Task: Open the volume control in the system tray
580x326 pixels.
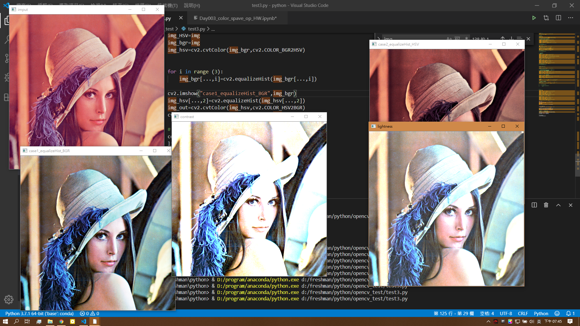Action: pyautogui.click(x=532, y=321)
